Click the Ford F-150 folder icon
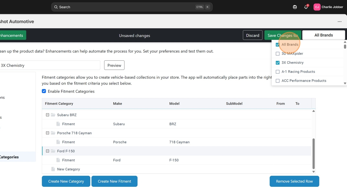347x193 pixels. 53,151
